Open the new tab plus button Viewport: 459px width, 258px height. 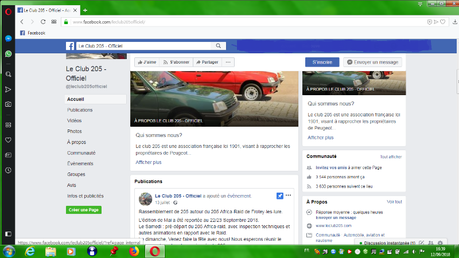click(85, 10)
